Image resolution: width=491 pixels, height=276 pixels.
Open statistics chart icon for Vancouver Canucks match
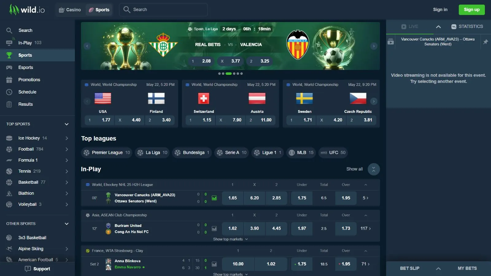214,198
